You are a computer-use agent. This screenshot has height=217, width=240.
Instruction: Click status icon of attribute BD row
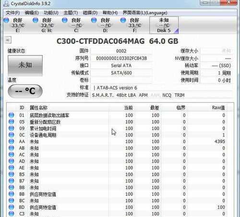point(12,207)
